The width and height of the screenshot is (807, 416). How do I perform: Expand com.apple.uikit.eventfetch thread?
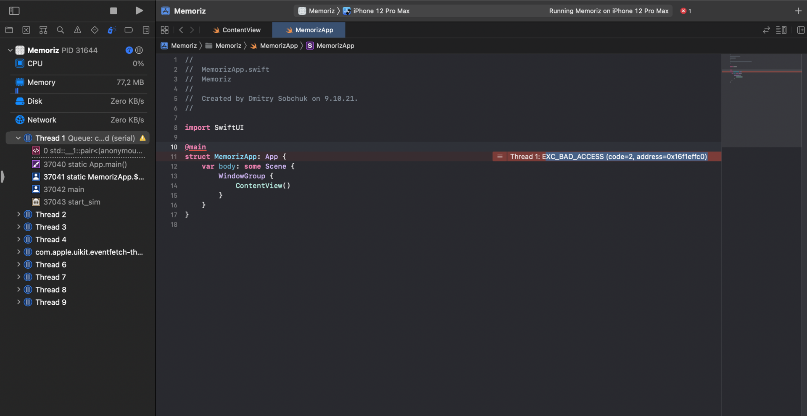pyautogui.click(x=18, y=252)
